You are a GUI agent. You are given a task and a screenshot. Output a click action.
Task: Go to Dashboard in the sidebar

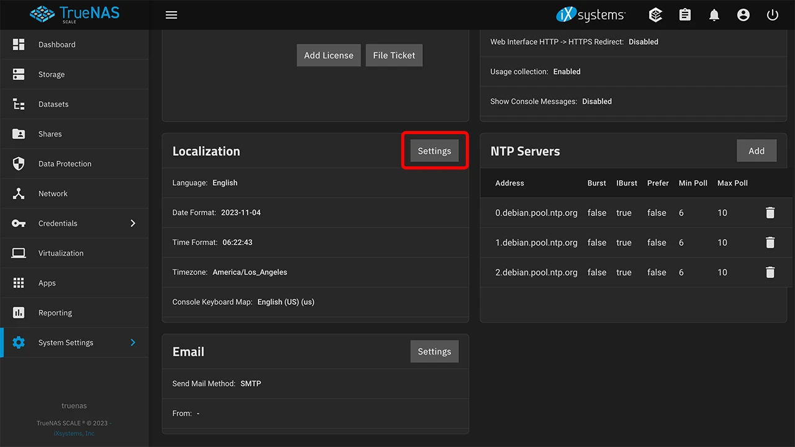point(57,45)
